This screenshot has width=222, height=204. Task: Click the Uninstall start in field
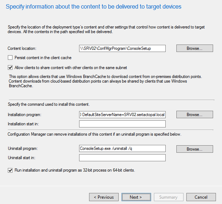coord(122,158)
